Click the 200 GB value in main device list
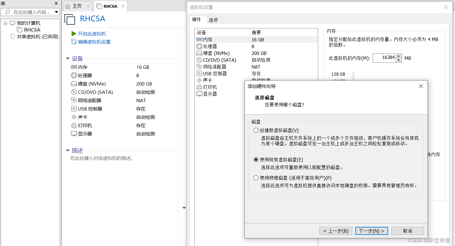This screenshot has width=455, height=246. (144, 84)
